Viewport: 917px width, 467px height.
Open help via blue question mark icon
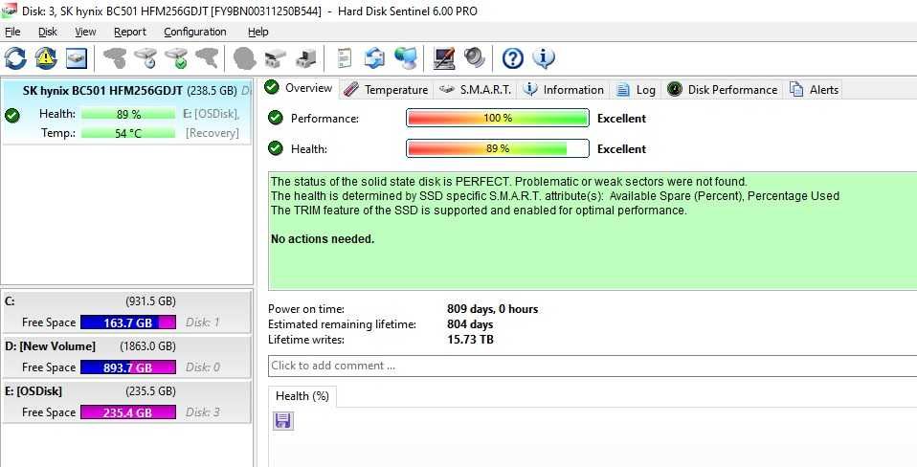click(x=513, y=57)
